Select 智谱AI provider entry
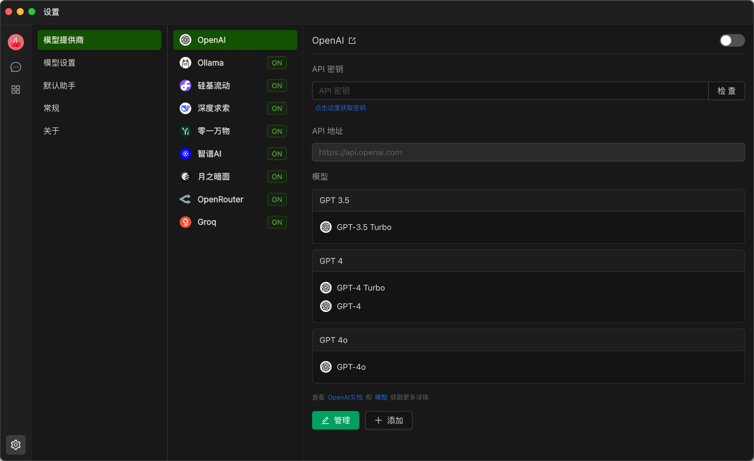754x461 pixels. [x=235, y=154]
